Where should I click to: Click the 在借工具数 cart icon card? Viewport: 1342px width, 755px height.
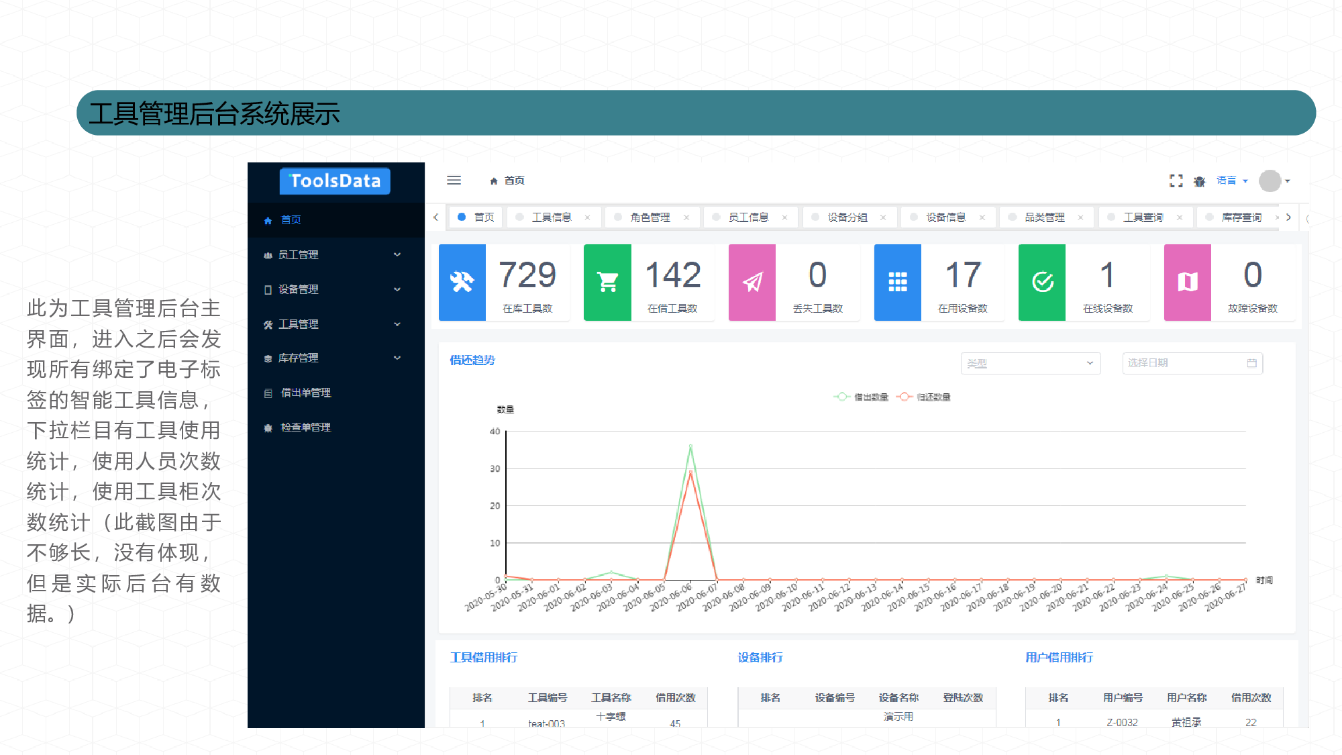pos(607,282)
